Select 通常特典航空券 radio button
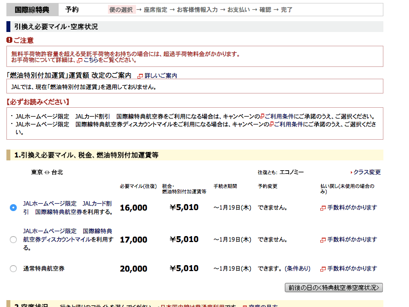Viewport: 409px width, 307px height. pos(13,269)
